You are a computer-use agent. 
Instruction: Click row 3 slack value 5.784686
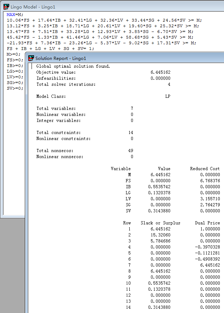[x=161, y=241]
